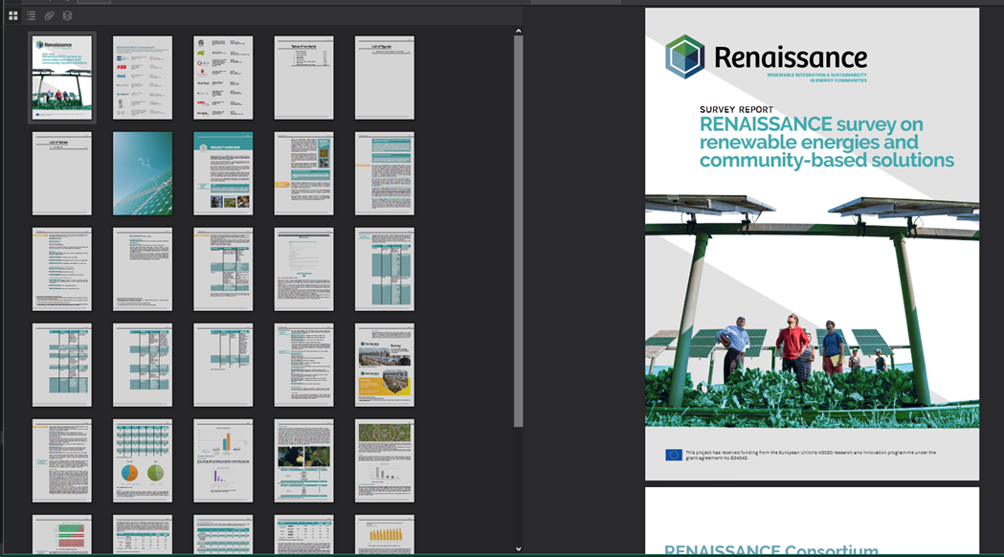Open thumbnail showing two pie charts

tap(143, 461)
